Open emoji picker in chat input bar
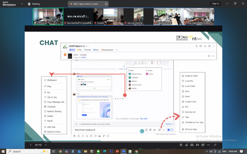 pos(146,130)
